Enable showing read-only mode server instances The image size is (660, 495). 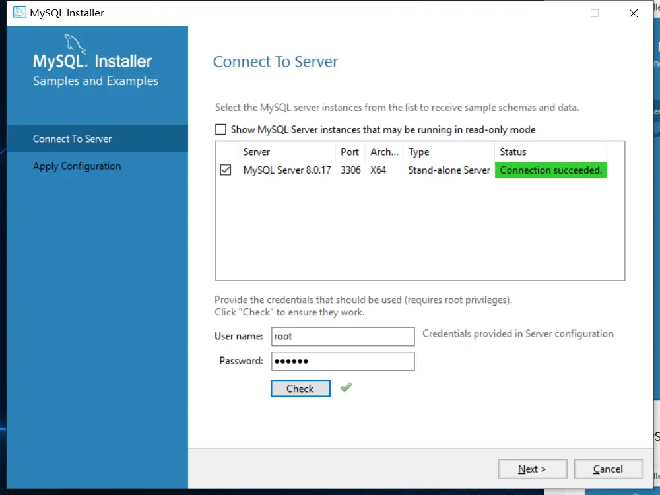[220, 129]
